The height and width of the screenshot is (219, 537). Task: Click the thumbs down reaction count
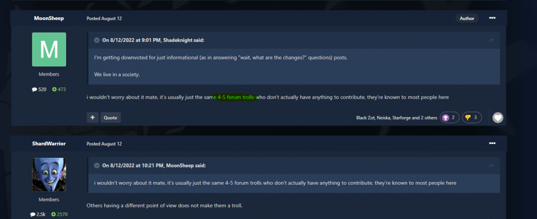point(471,118)
